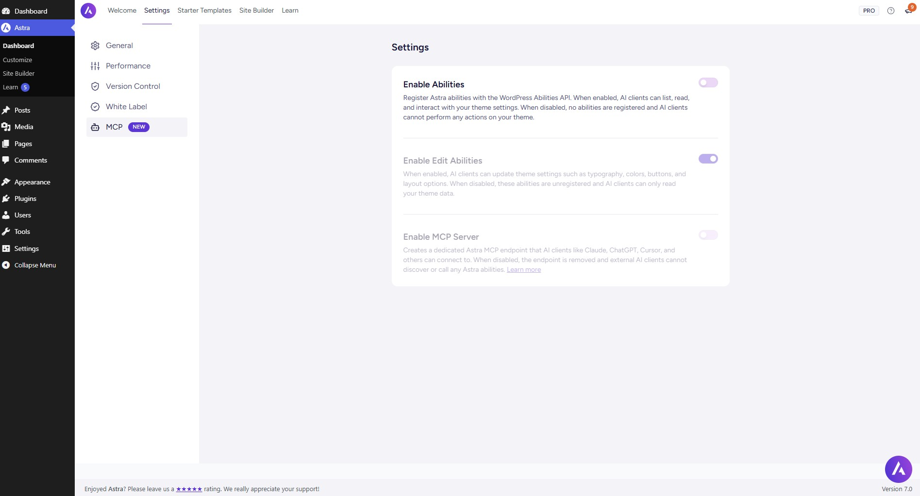The height and width of the screenshot is (496, 920).
Task: Click the MCP robot icon
Action: tap(95, 127)
